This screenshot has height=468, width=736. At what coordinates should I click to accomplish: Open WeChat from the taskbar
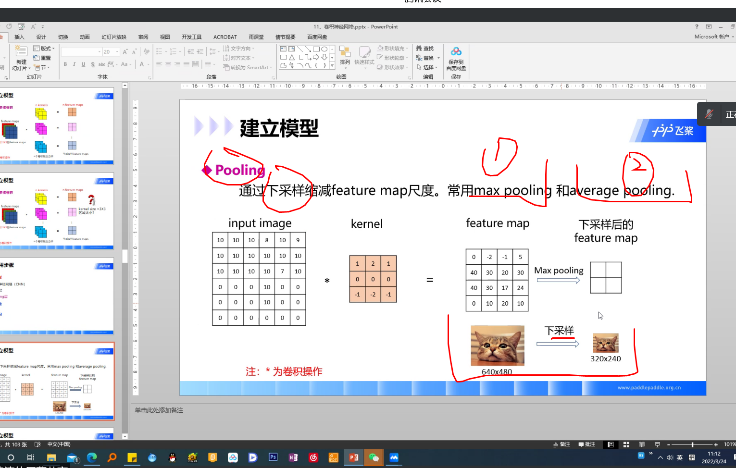point(374,457)
